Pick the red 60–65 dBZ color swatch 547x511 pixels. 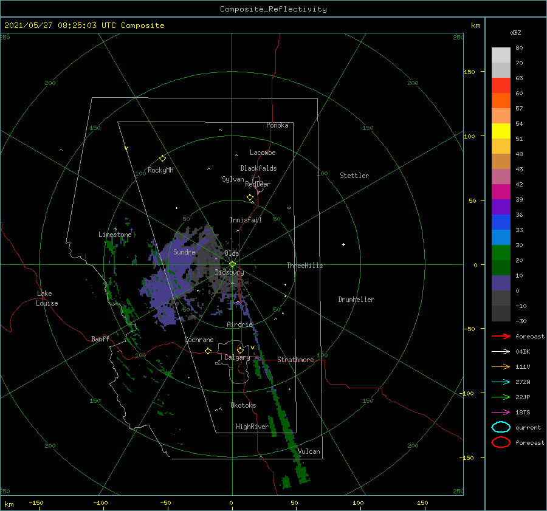[501, 86]
